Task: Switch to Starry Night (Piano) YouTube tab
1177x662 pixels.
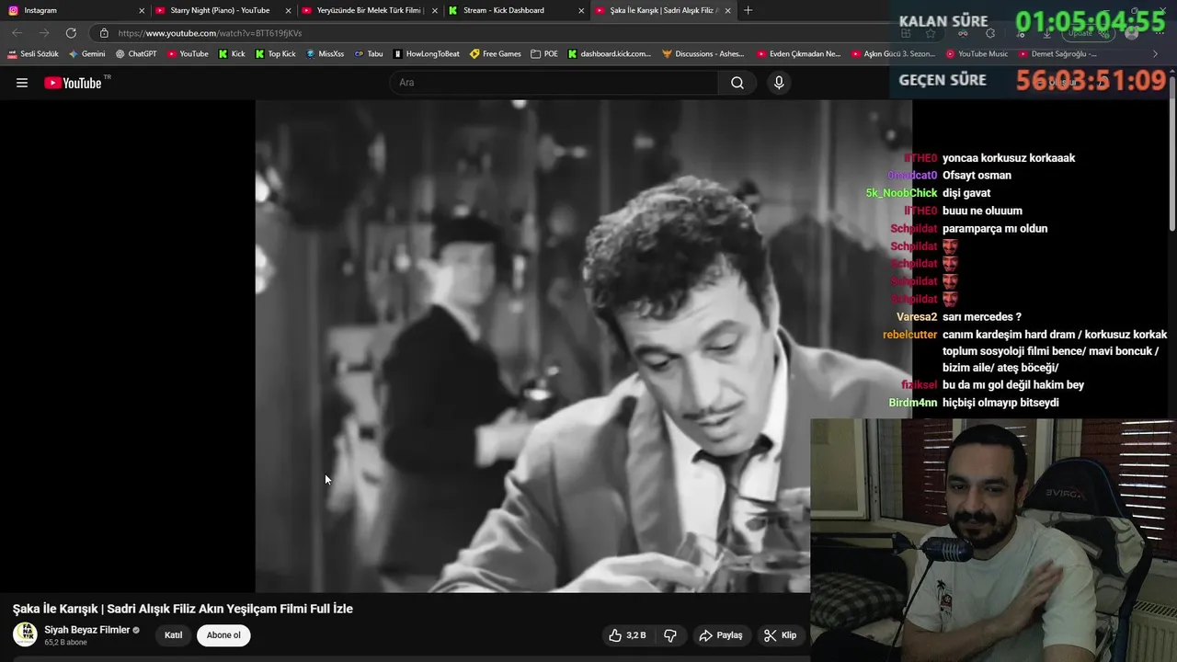Action: (220, 10)
